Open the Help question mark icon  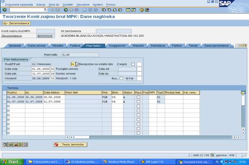(142, 10)
